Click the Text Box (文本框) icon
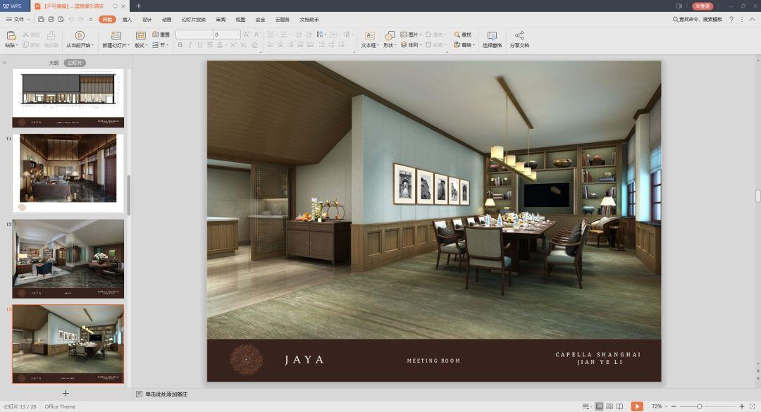 pos(369,35)
